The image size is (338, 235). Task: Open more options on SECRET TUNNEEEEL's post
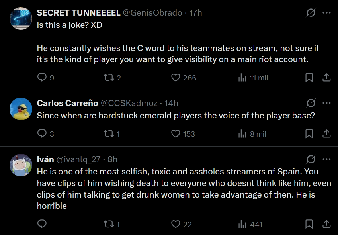coord(326,13)
